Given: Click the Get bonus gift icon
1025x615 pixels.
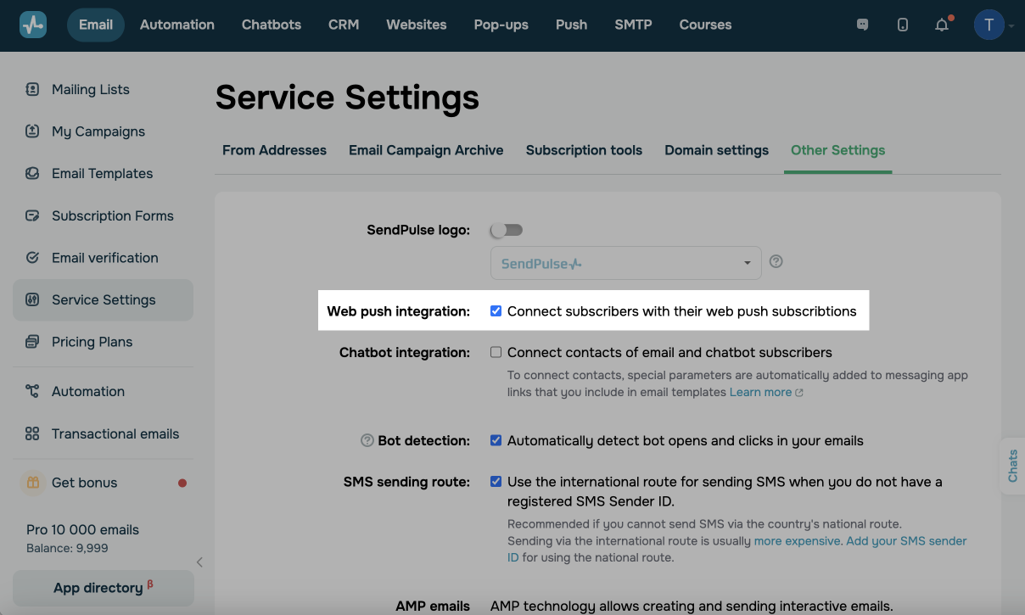Looking at the screenshot, I should (32, 483).
